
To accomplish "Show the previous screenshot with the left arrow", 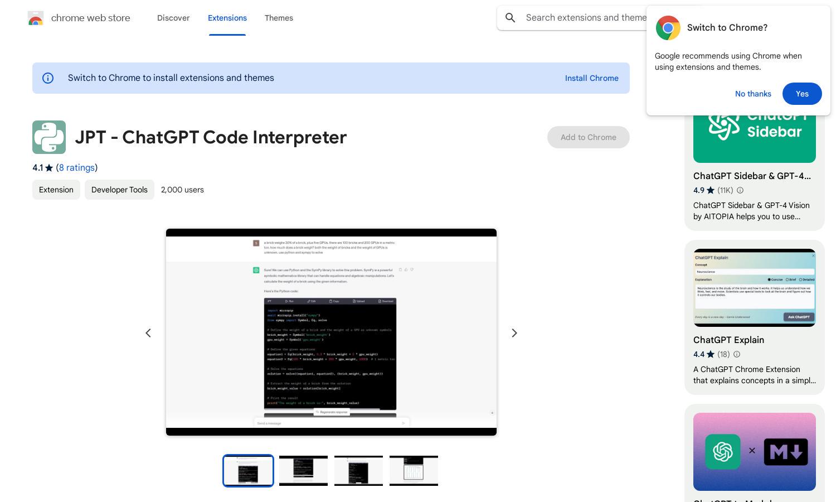I will pos(148,333).
